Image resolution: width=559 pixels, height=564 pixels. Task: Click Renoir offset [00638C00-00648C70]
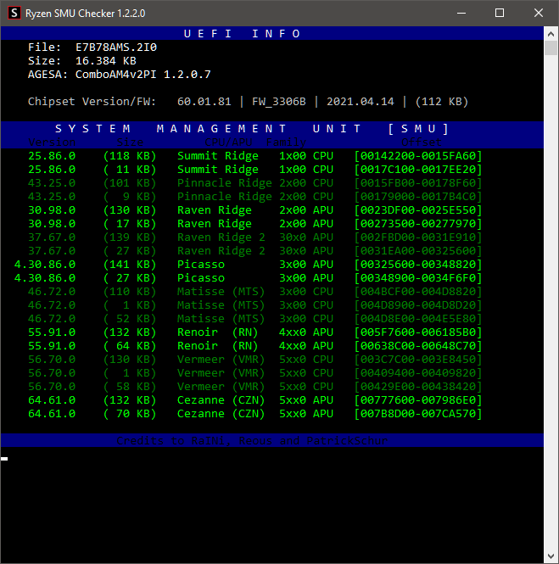[418, 346]
